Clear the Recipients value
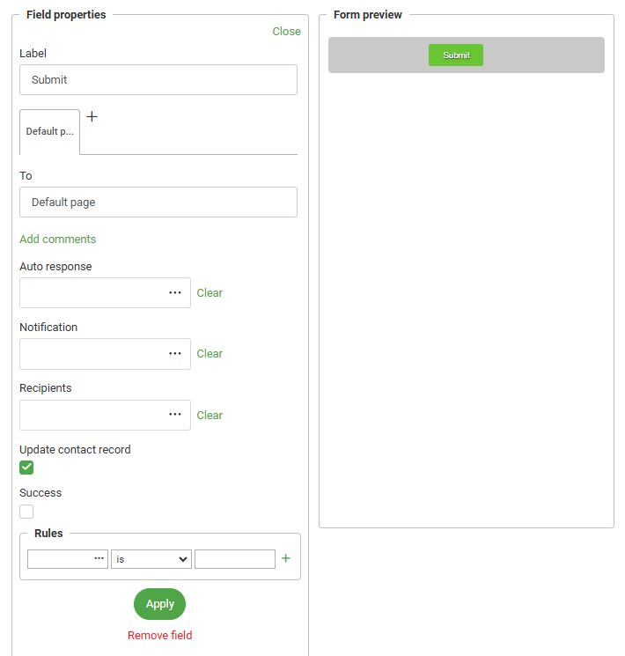This screenshot has height=656, width=625. [x=210, y=416]
